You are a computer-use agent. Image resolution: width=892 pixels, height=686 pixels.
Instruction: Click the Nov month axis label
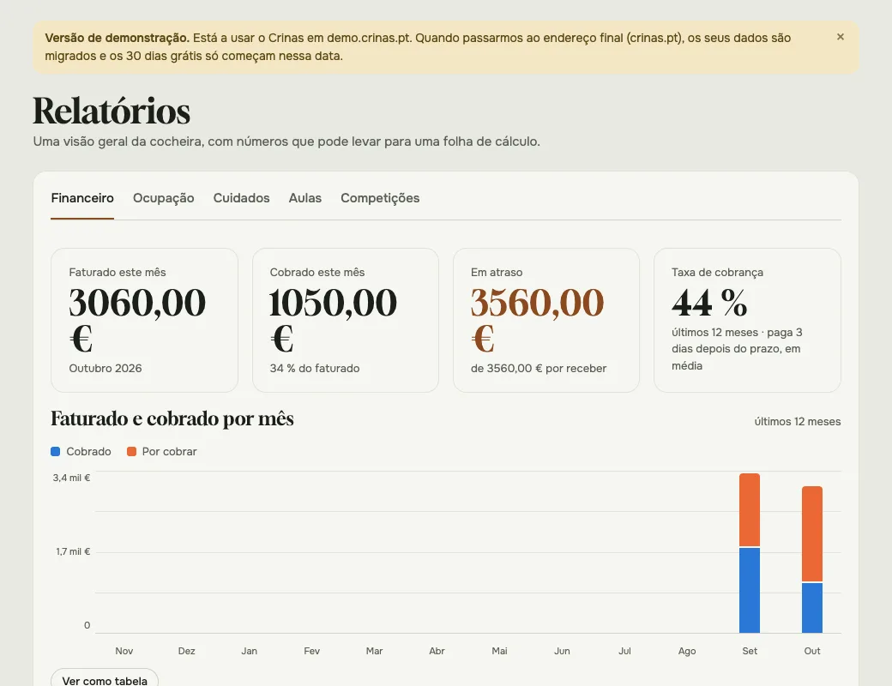[x=124, y=651]
